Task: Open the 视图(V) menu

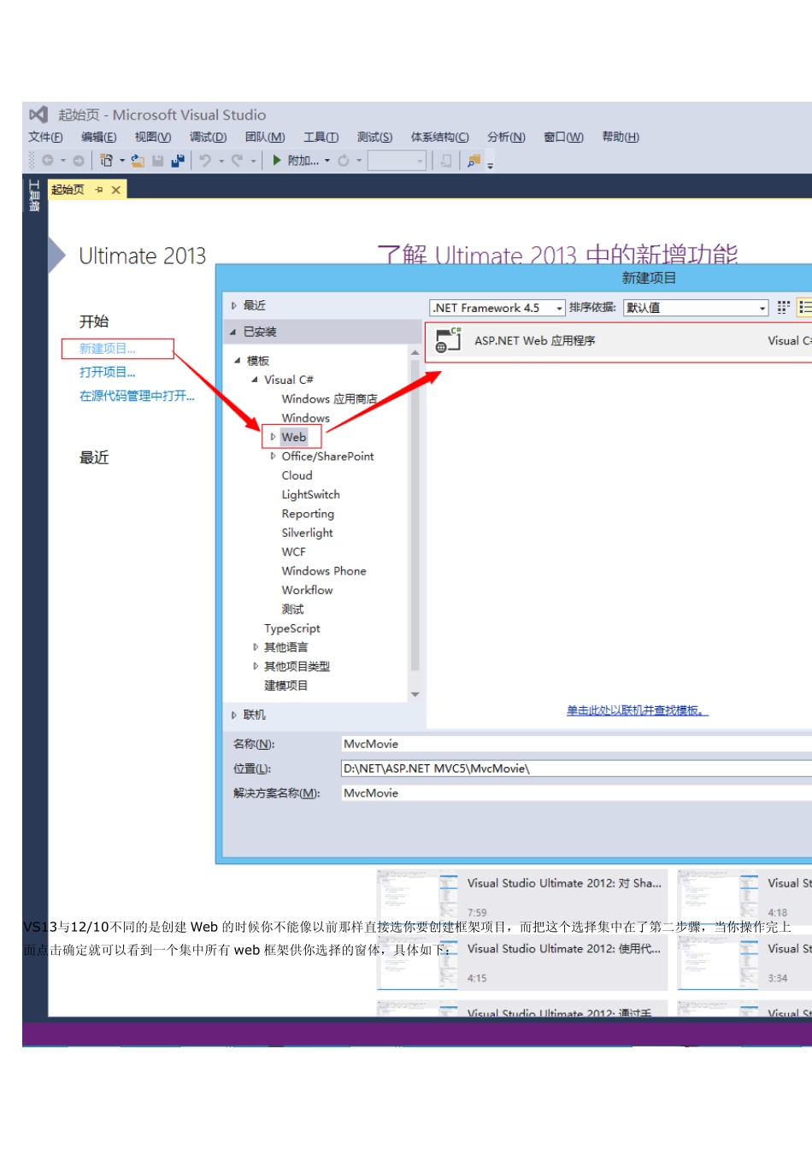Action: (x=153, y=137)
